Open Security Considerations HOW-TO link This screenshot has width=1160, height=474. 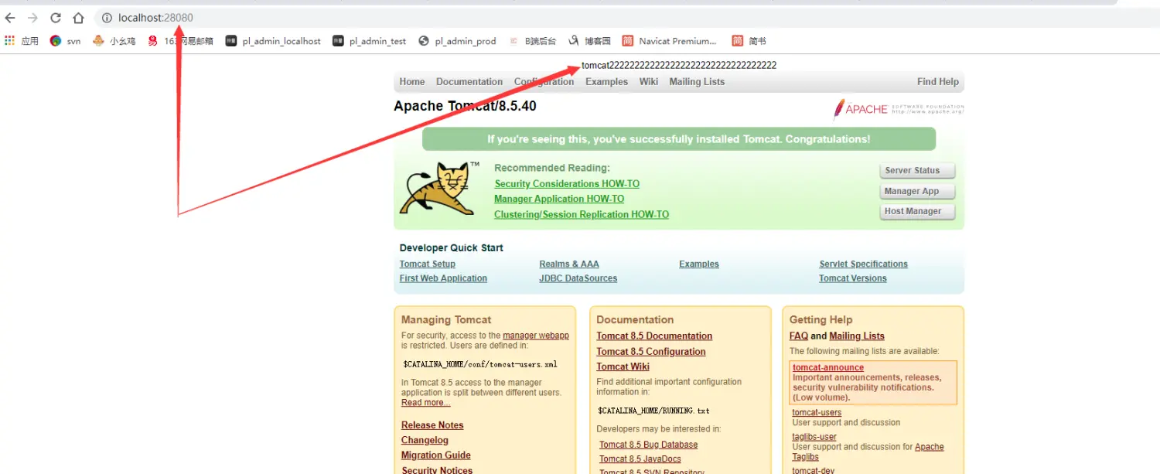pyautogui.click(x=567, y=184)
